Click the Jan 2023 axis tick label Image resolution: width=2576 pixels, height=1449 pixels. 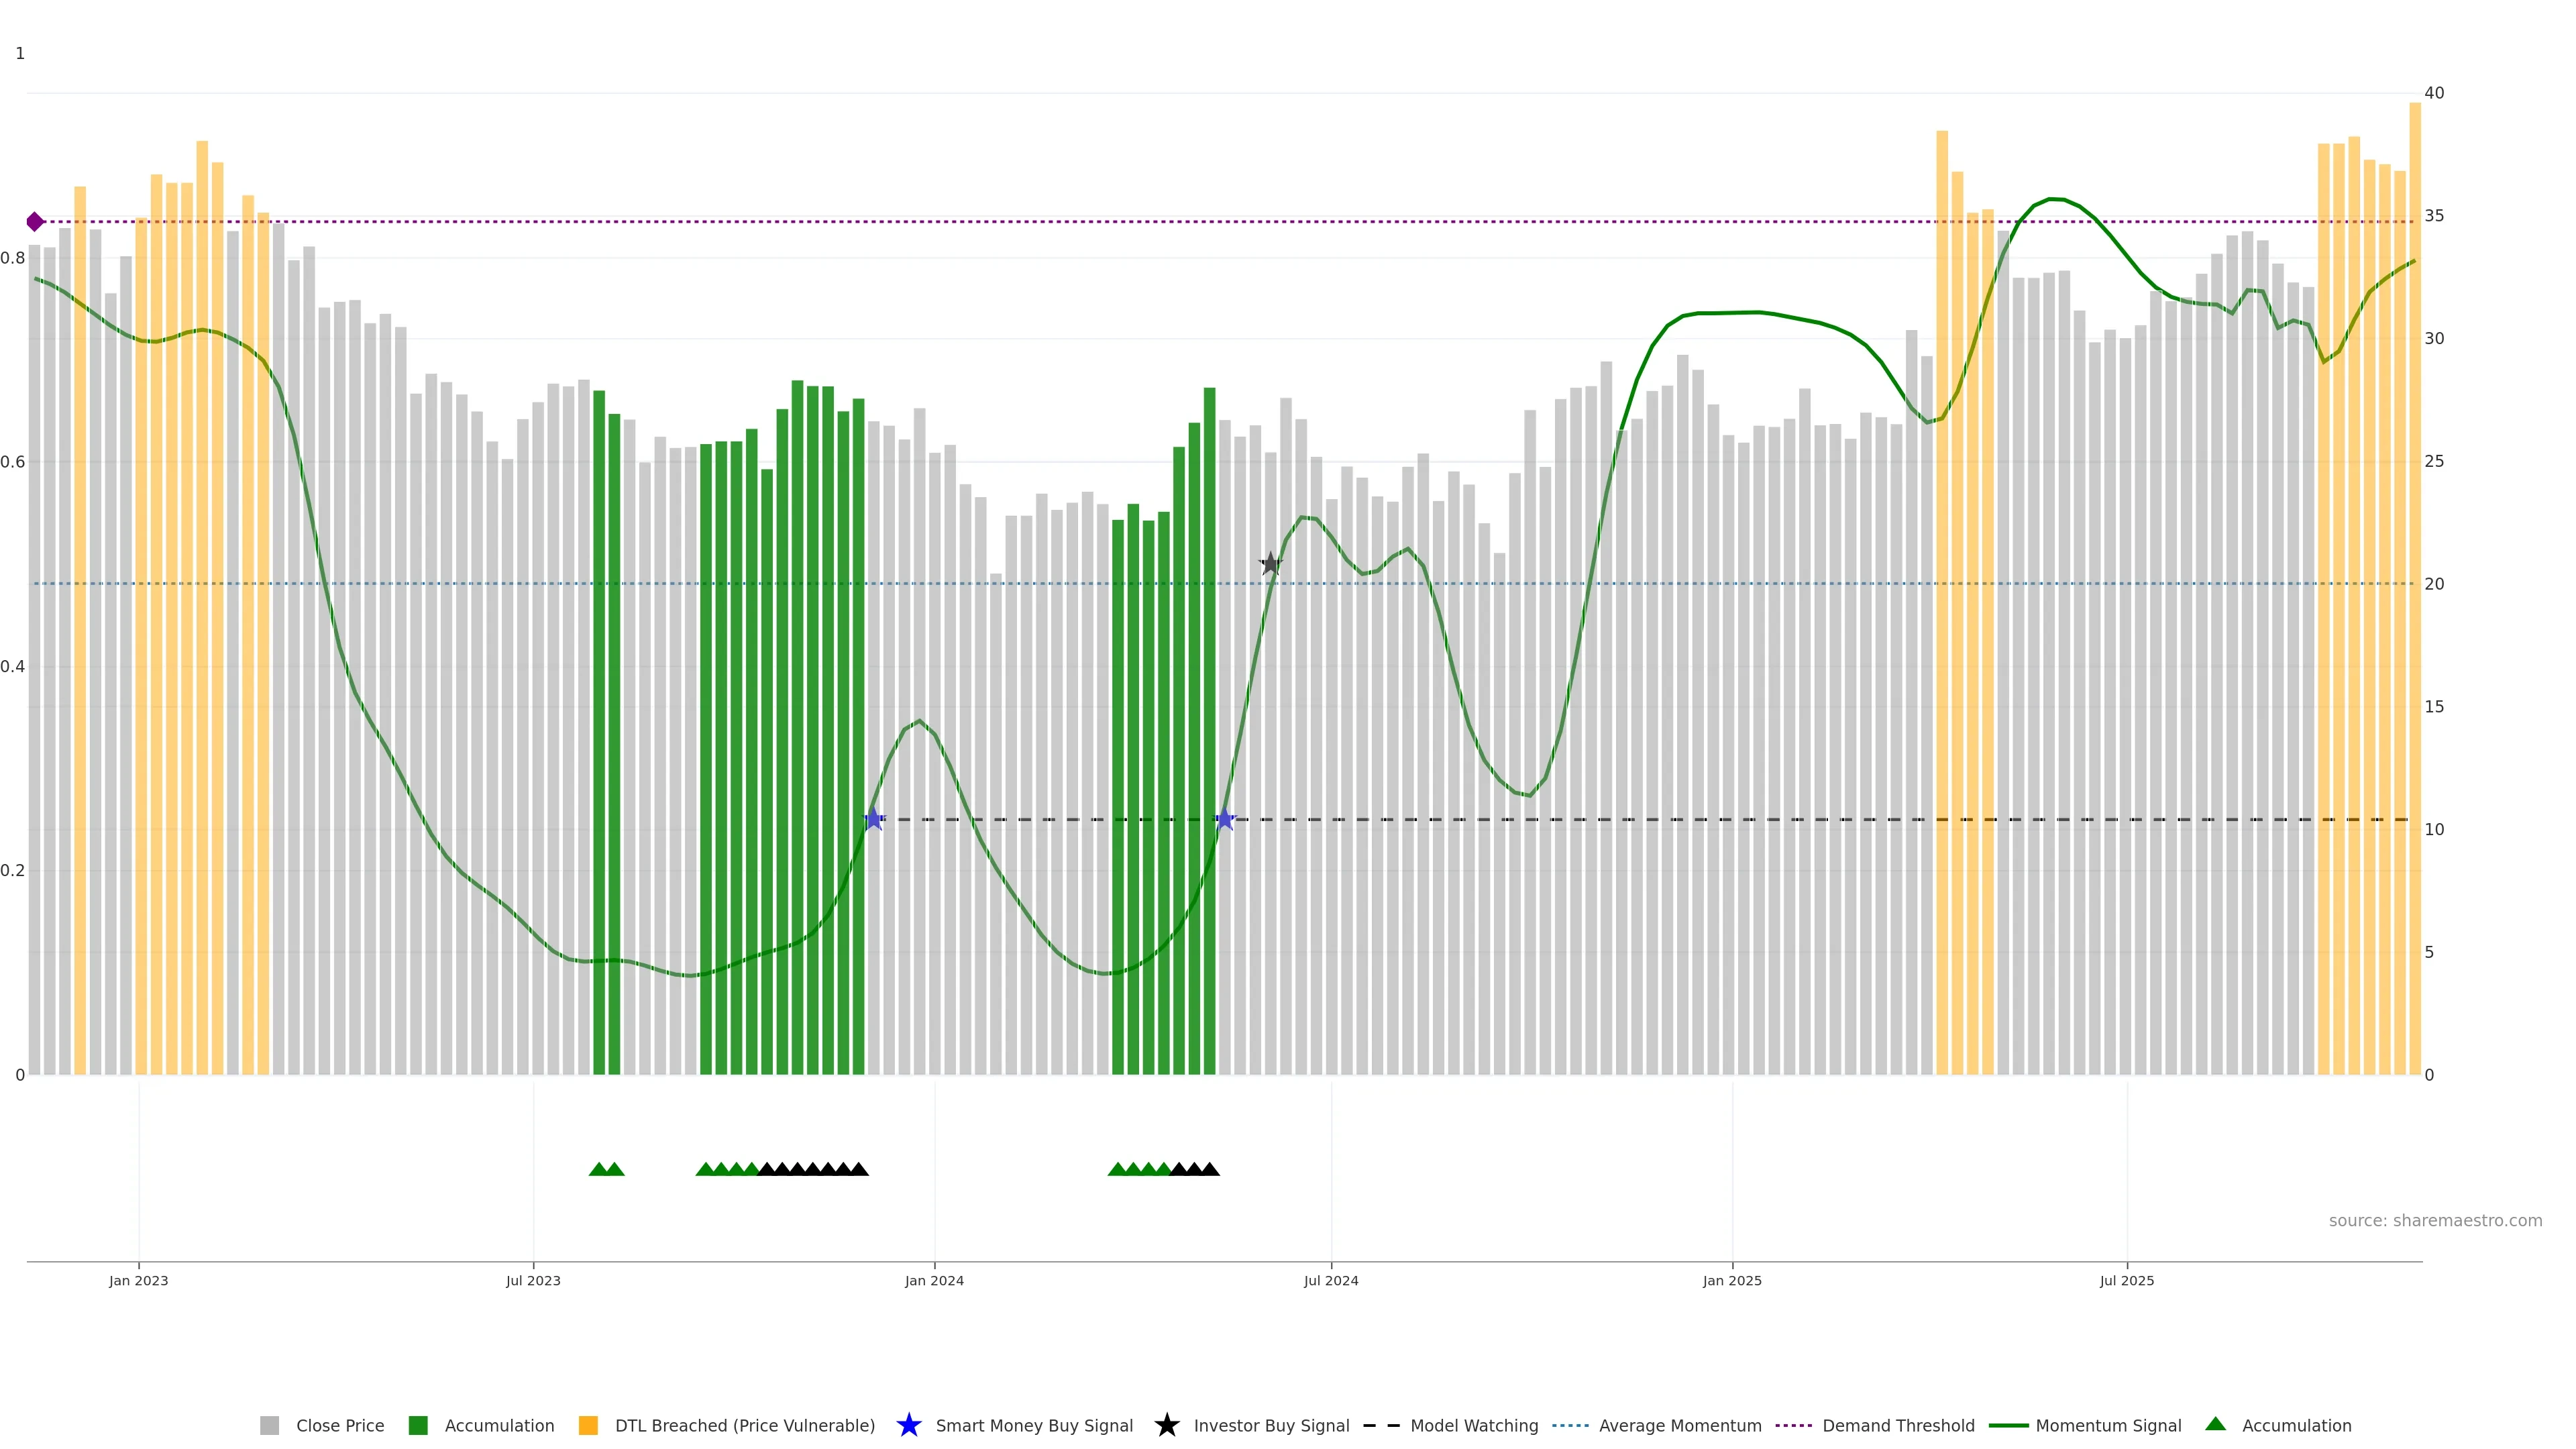coord(138,1280)
